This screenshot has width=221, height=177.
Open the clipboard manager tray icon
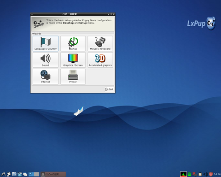pyautogui.click(x=200, y=174)
